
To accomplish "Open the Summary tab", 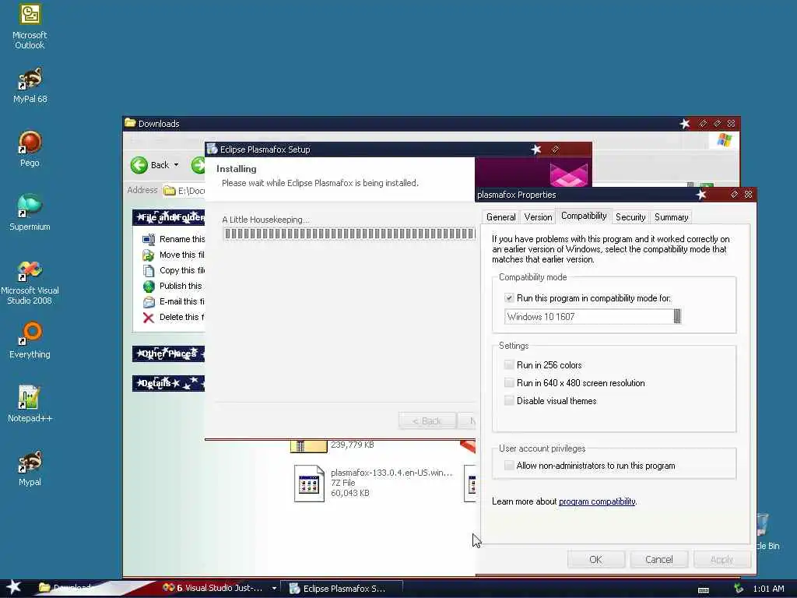I will (x=671, y=217).
